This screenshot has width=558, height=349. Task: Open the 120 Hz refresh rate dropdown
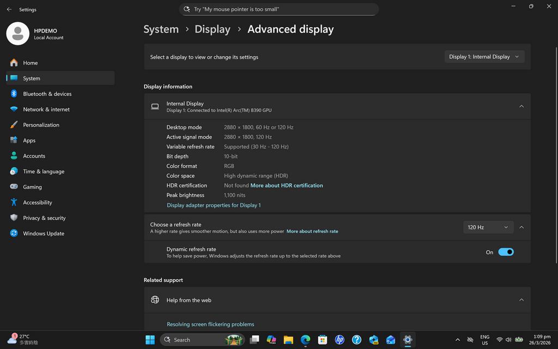tap(488, 227)
